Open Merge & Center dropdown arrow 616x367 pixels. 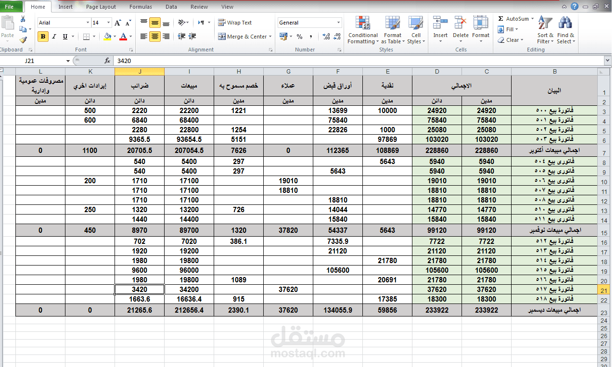click(x=270, y=37)
